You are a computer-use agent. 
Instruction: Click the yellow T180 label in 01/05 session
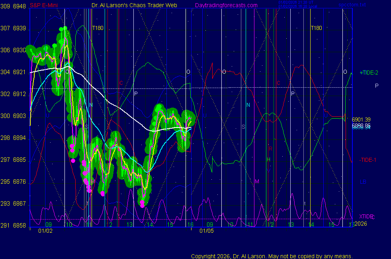point(316,28)
